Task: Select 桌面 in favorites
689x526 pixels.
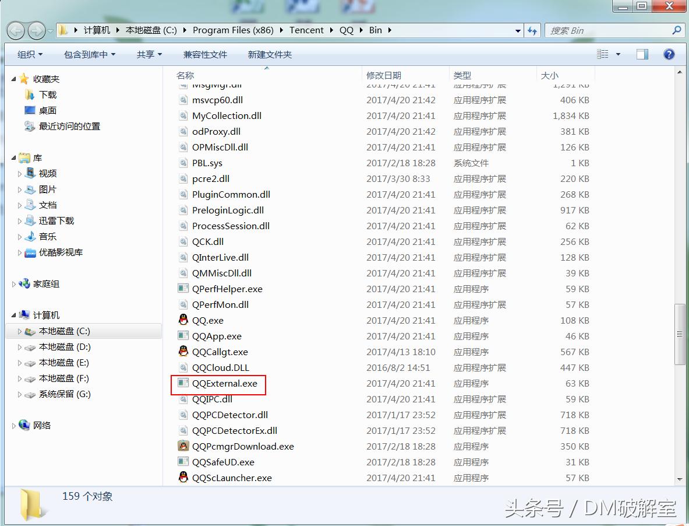Action: click(48, 110)
